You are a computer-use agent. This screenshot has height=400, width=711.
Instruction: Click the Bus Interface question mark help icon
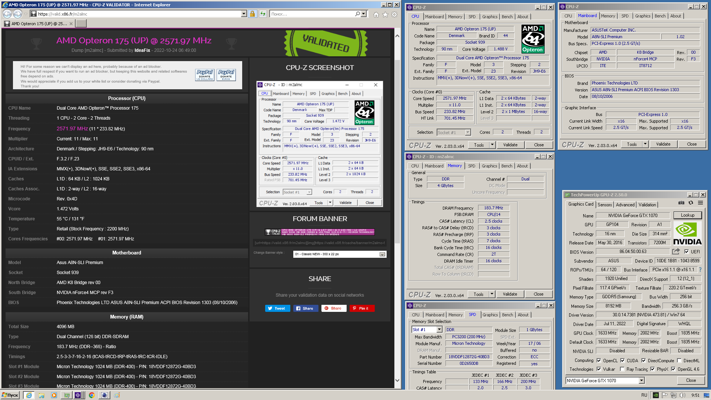(700, 270)
